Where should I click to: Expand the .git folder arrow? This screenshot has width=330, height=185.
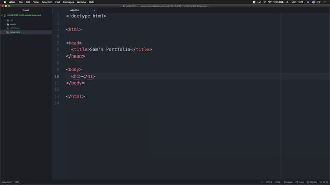coord(5,20)
